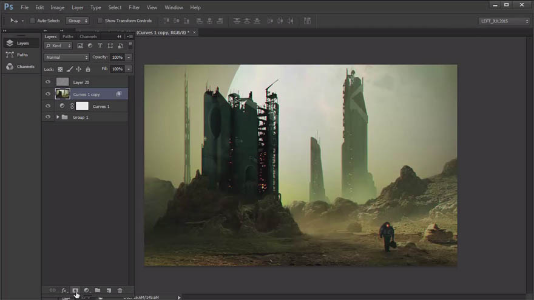The width and height of the screenshot is (534, 300).
Task: Click the Fill 100% value field
Action: (118, 68)
